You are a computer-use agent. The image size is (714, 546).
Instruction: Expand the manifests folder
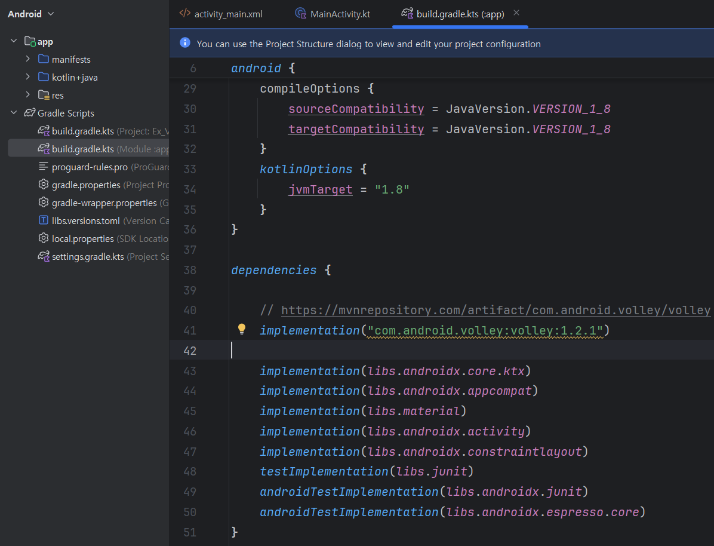pos(27,59)
